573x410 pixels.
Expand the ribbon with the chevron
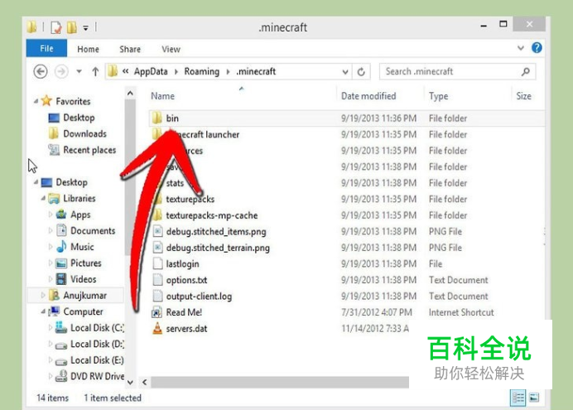[x=521, y=48]
